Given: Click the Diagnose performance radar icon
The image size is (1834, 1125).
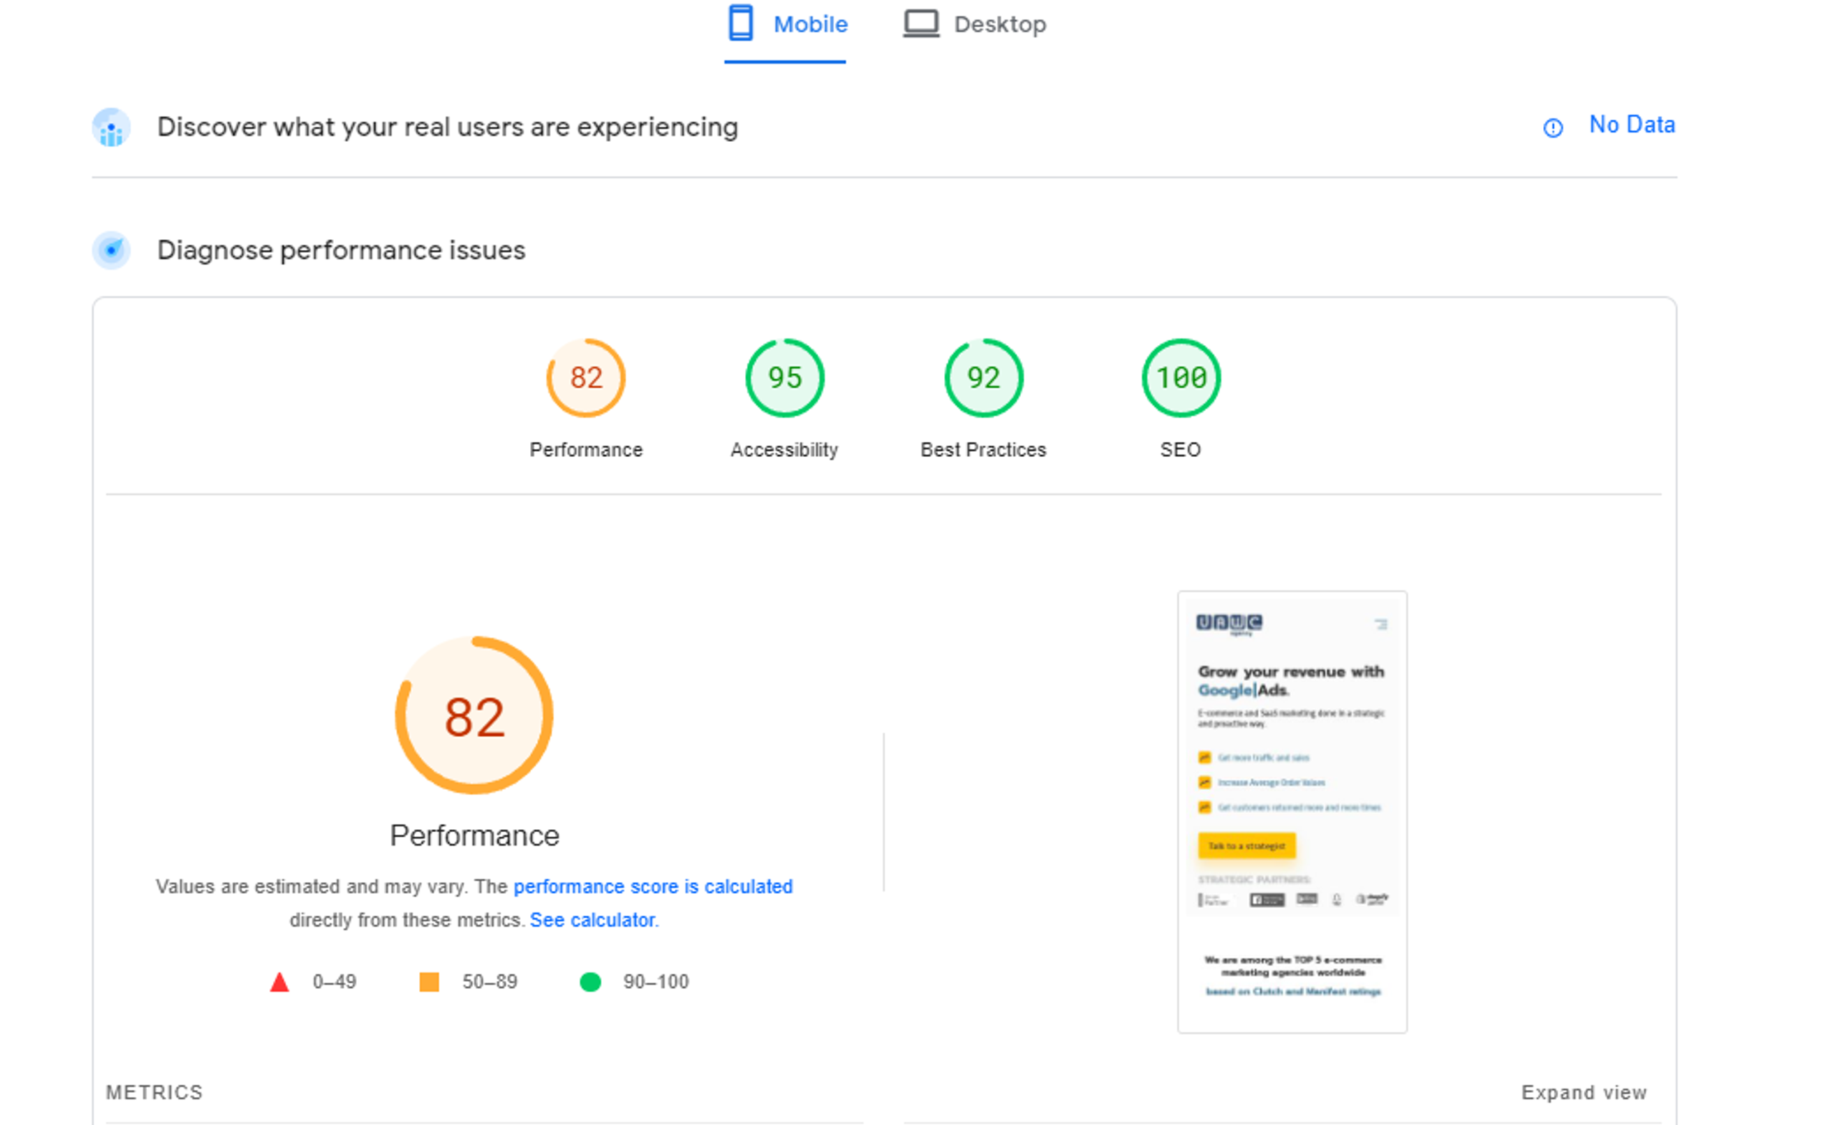Looking at the screenshot, I should 112,250.
